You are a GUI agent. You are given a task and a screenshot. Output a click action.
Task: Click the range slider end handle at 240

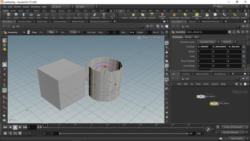pyautogui.click(x=187, y=133)
